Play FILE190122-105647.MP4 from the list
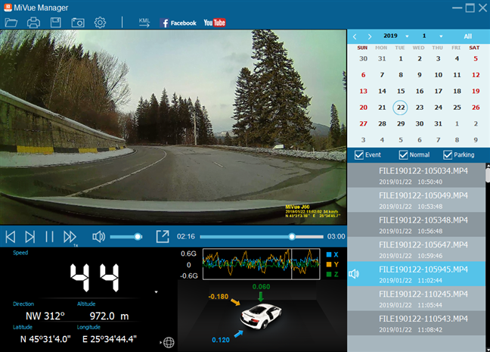 [416, 249]
